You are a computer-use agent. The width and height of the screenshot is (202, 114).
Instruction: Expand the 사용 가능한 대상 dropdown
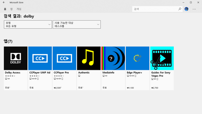77,25
